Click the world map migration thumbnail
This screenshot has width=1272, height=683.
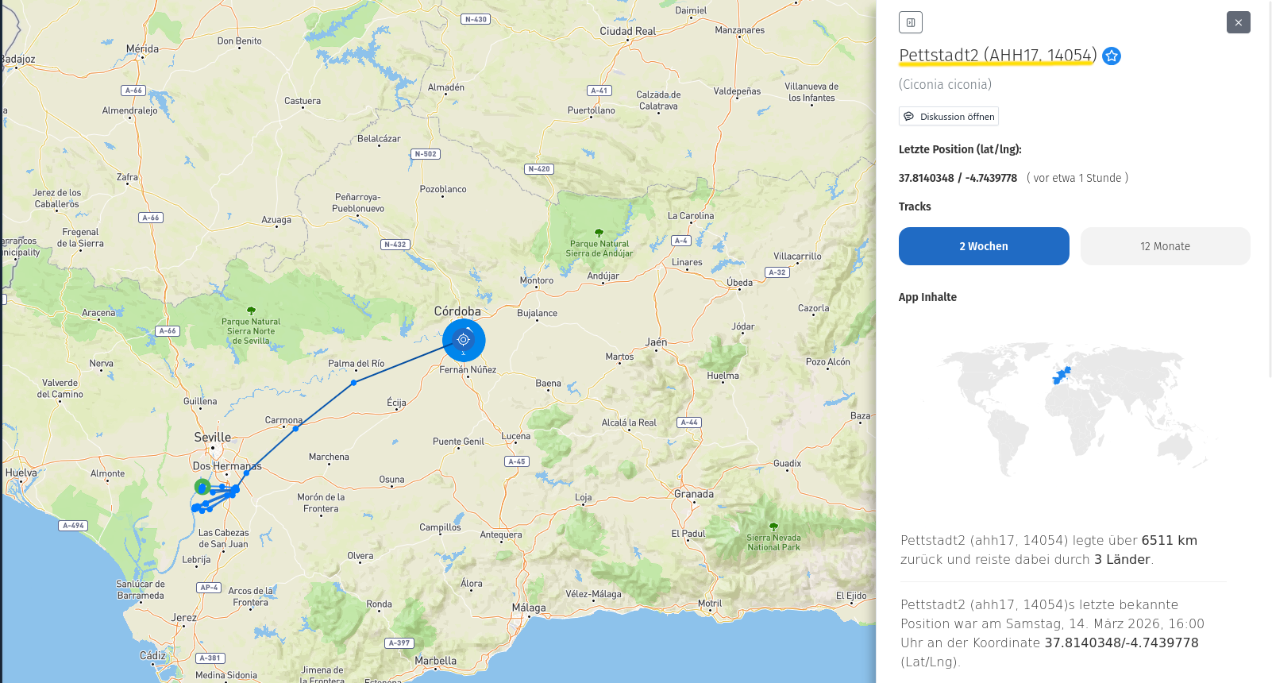click(1072, 409)
